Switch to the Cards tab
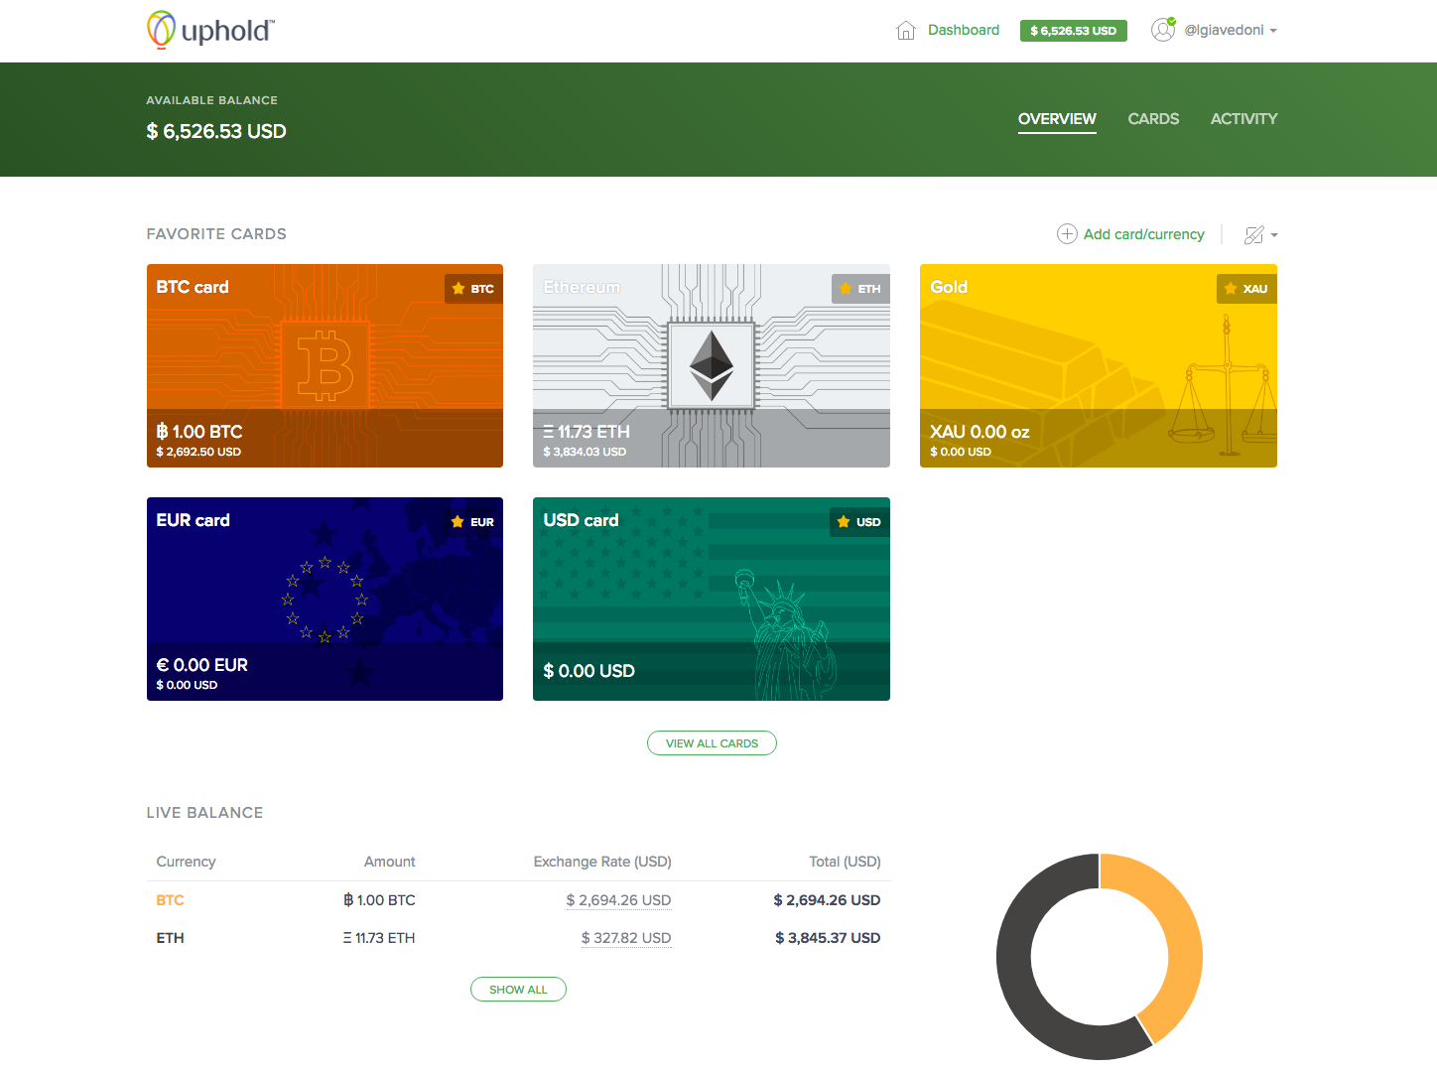Viewport: 1437px width, 1072px height. (1153, 119)
